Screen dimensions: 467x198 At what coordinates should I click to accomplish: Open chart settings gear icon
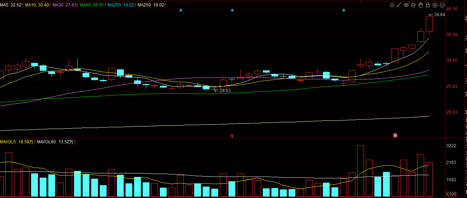pos(392,5)
